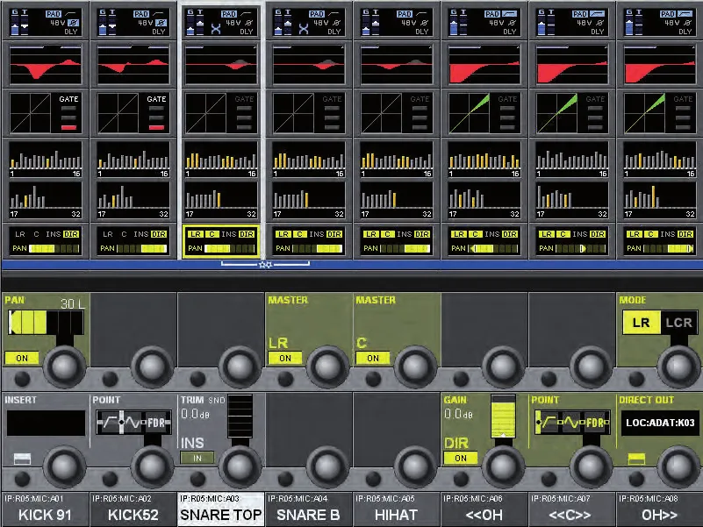The height and width of the screenshot is (527, 703).
Task: Select the <<OH channel label
Action: 484,510
